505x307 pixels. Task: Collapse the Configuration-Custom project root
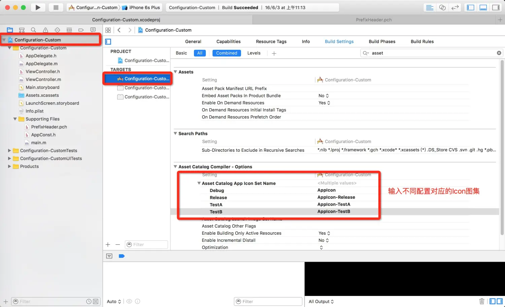[4, 40]
